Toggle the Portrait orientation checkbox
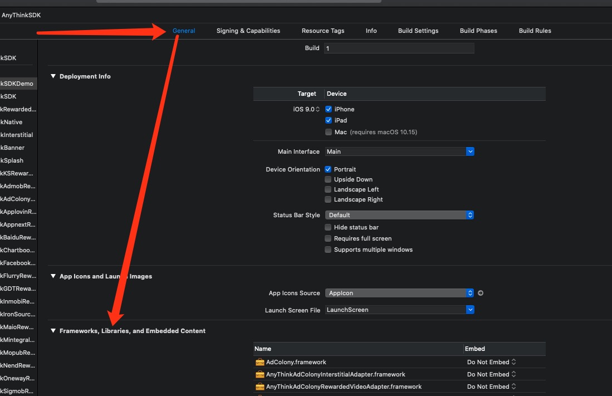Viewport: 612px width, 396px height. tap(328, 169)
